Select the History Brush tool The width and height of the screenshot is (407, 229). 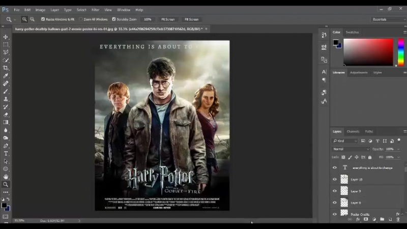[6, 107]
